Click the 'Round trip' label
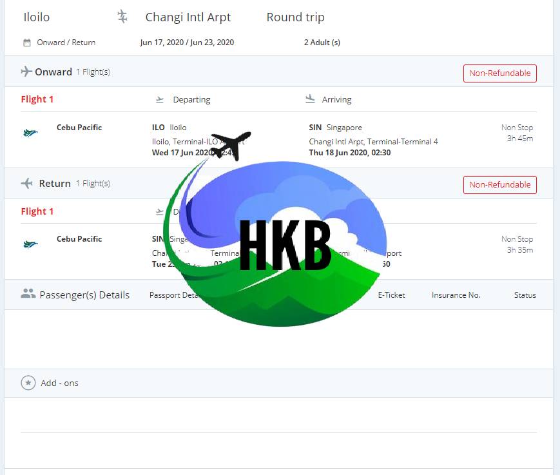 [x=295, y=17]
